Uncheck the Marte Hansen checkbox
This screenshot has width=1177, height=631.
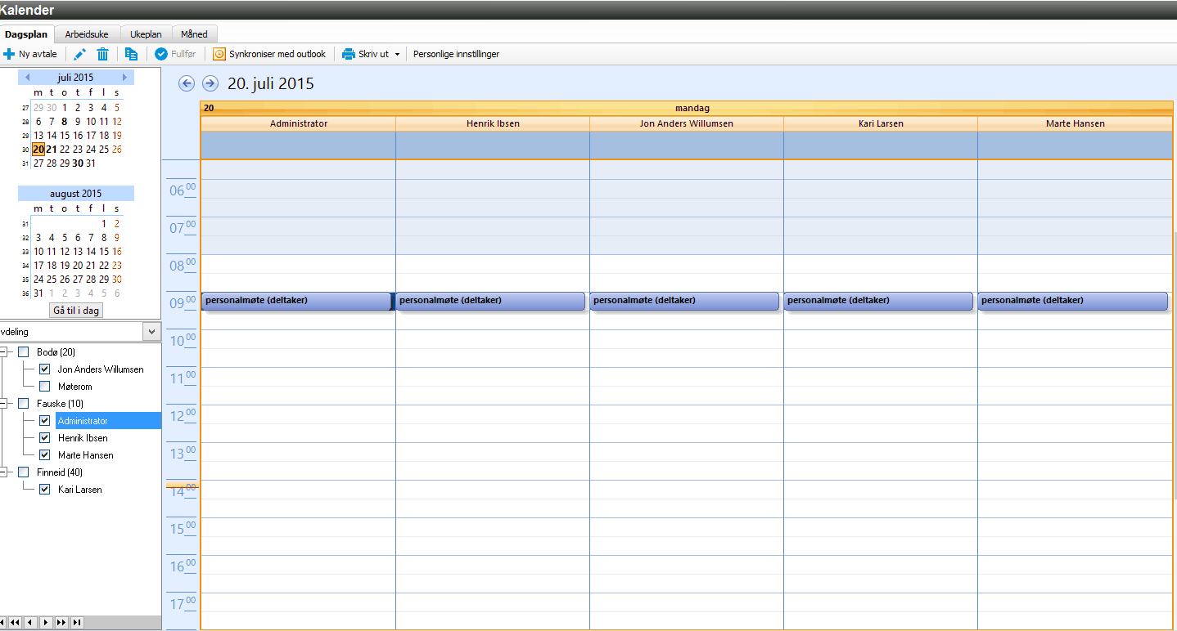tap(45, 455)
